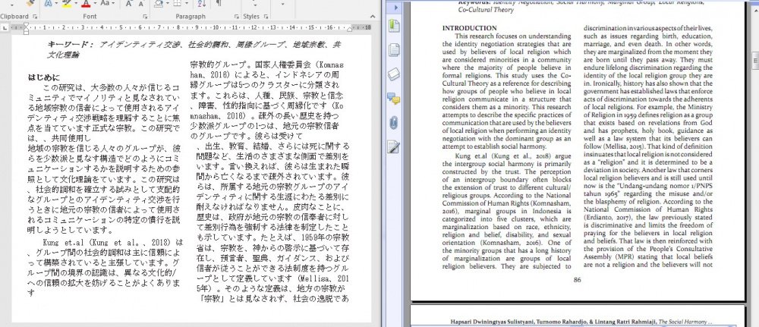759x327 pixels.
Task: Click the はじめに heading in Word
Action: coord(43,77)
